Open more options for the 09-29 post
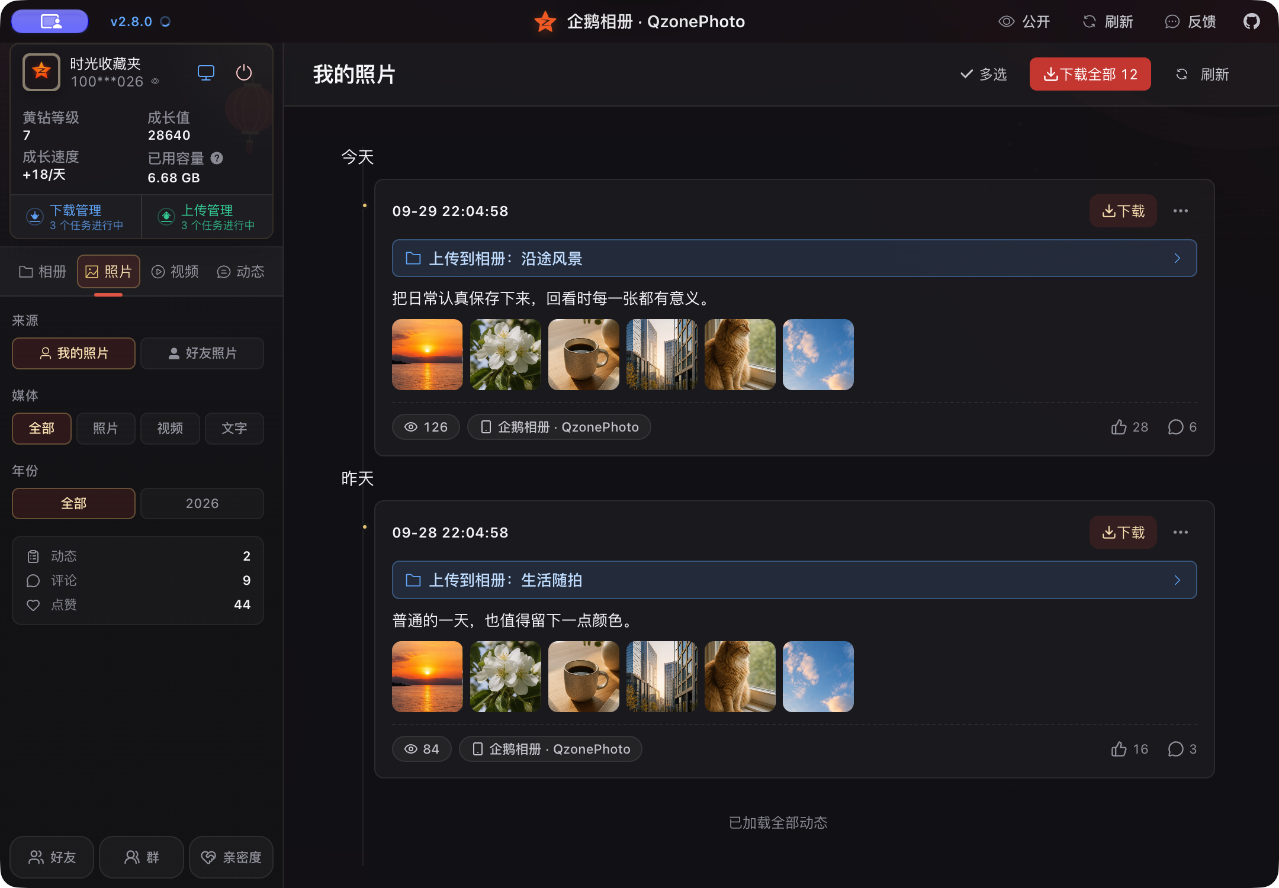 pos(1181,211)
